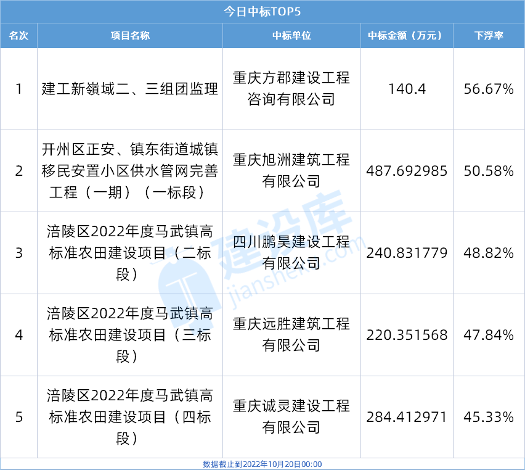Click company 重庆远胜建筑工程有限公司
525x470 pixels.
pyautogui.click(x=291, y=335)
